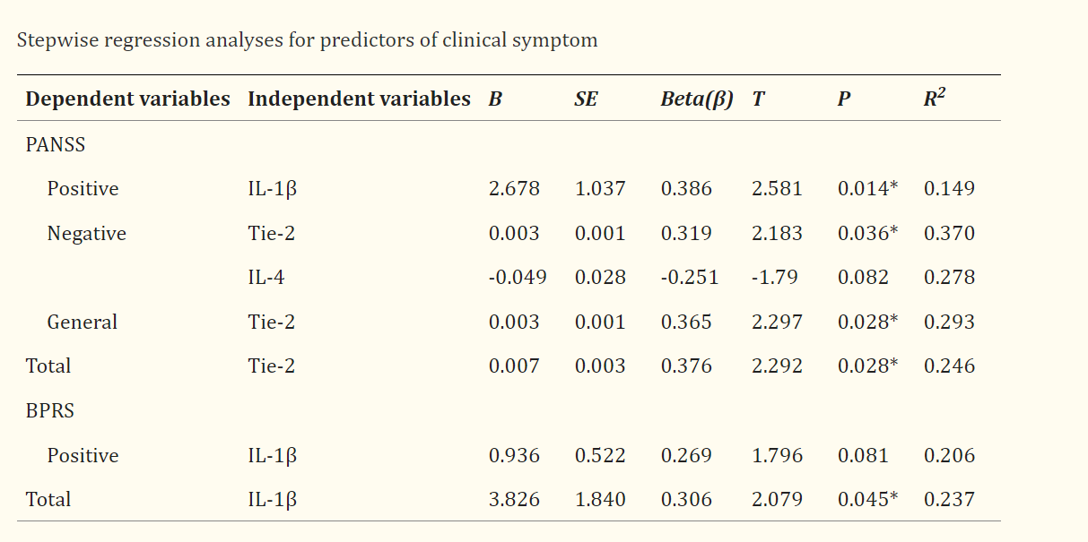Select the SE value 1.840
This screenshot has width=1088, height=542.
(600, 500)
